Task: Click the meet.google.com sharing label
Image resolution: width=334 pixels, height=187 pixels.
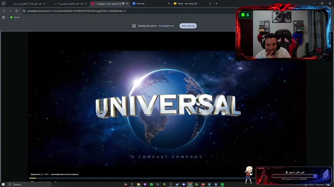Action: tap(166, 26)
